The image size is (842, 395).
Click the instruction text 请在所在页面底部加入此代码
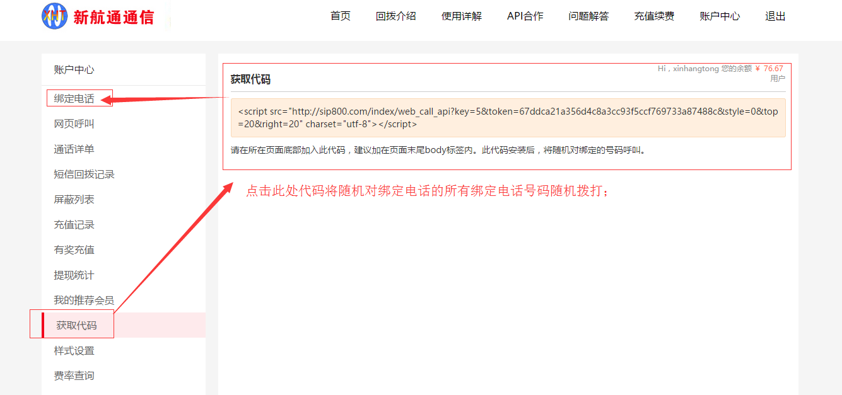tap(288, 151)
